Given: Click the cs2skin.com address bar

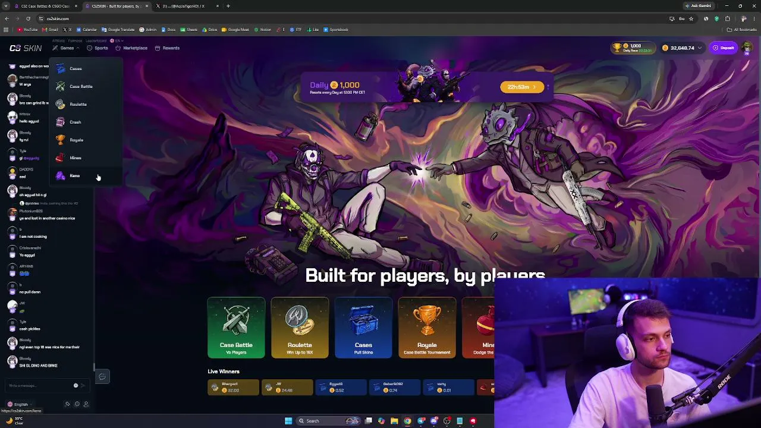Looking at the screenshot, I should click(357, 18).
